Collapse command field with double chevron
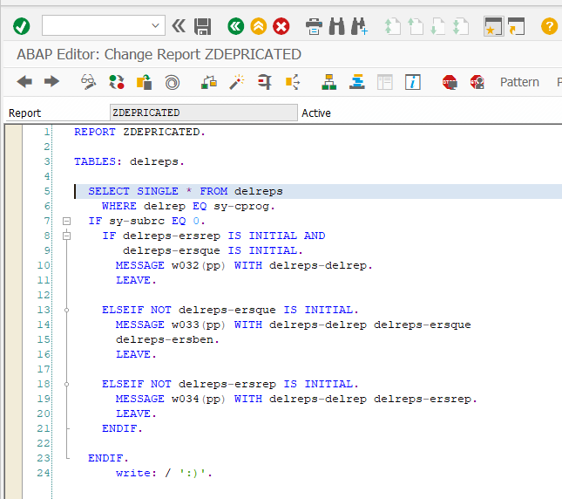The image size is (562, 499). pyautogui.click(x=179, y=26)
